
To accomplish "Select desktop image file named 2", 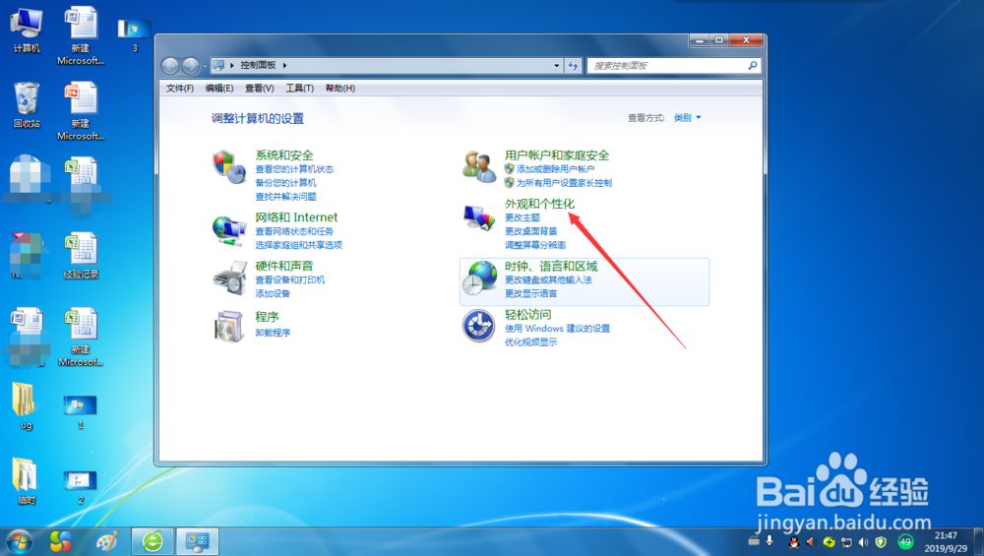I will point(81,487).
